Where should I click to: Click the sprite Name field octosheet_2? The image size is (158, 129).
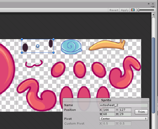point(124,105)
